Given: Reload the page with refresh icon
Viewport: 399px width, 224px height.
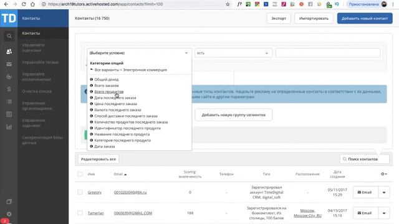Looking at the screenshot, I should click(24, 4).
